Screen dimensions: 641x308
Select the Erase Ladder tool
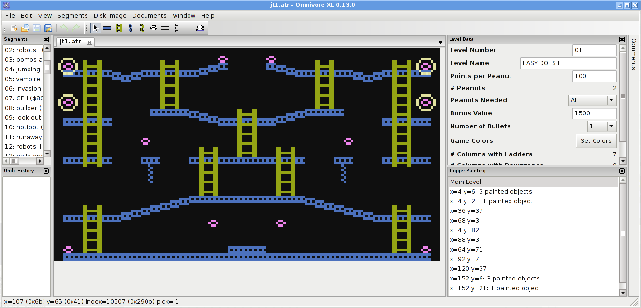(x=177, y=28)
